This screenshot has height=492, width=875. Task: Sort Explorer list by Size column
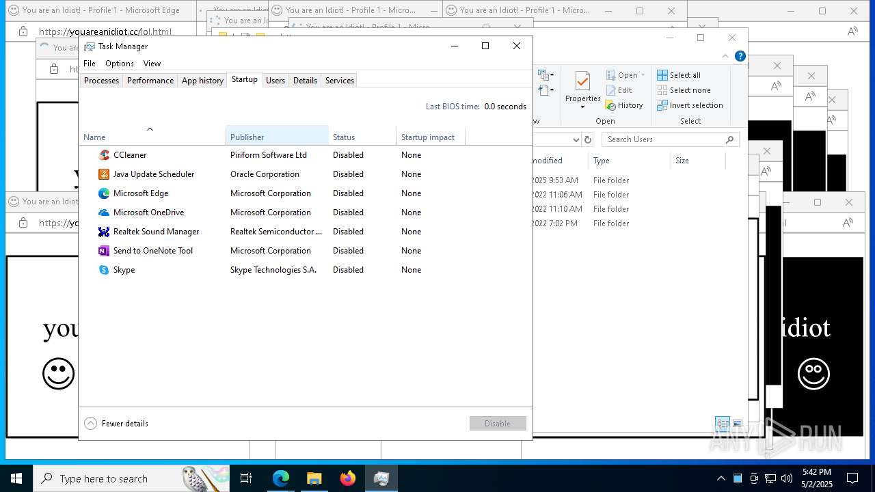pyautogui.click(x=698, y=161)
